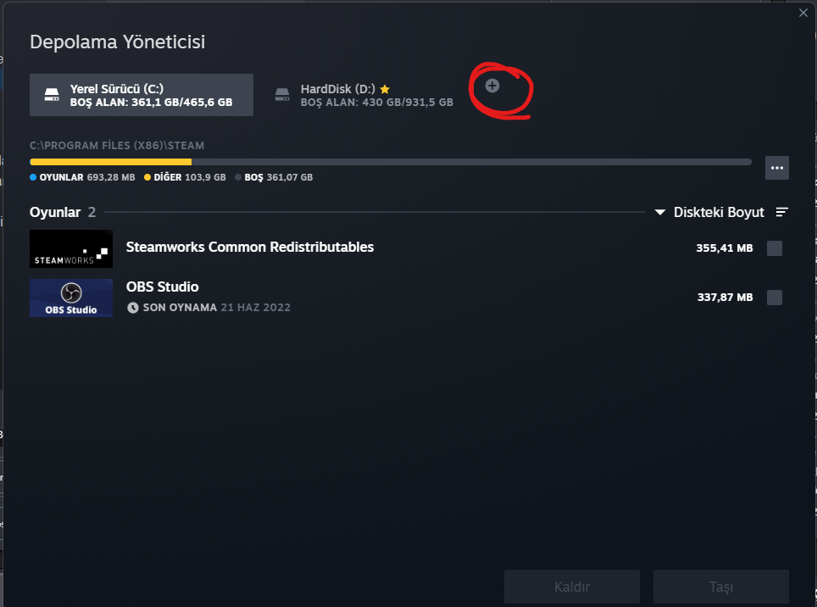
Task: Click the sort order lines icon
Action: point(781,212)
